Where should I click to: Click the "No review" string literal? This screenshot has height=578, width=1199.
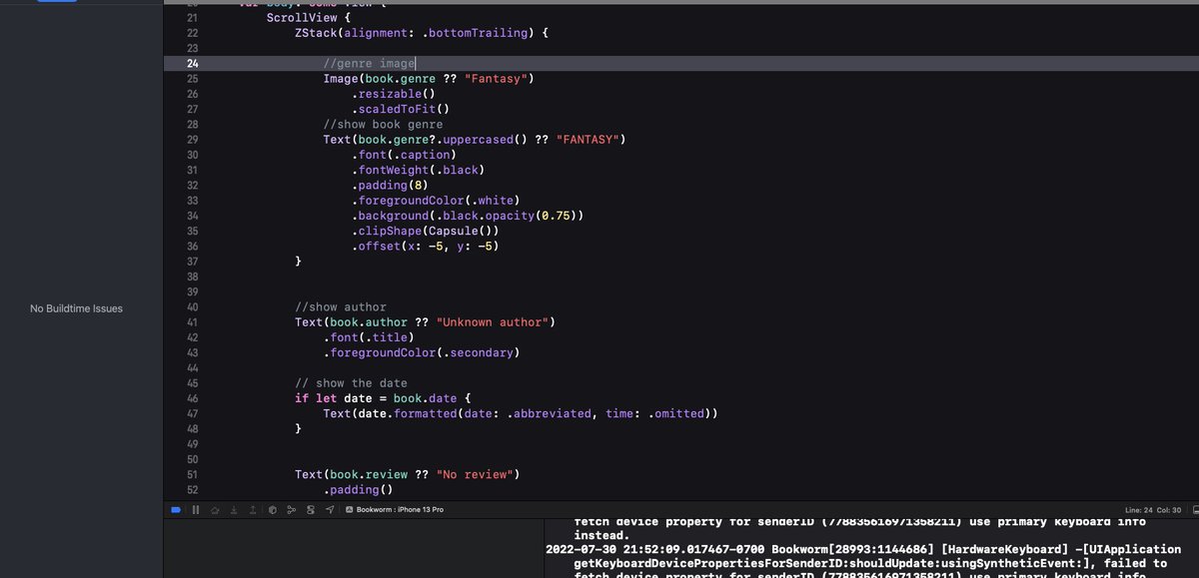click(475, 474)
